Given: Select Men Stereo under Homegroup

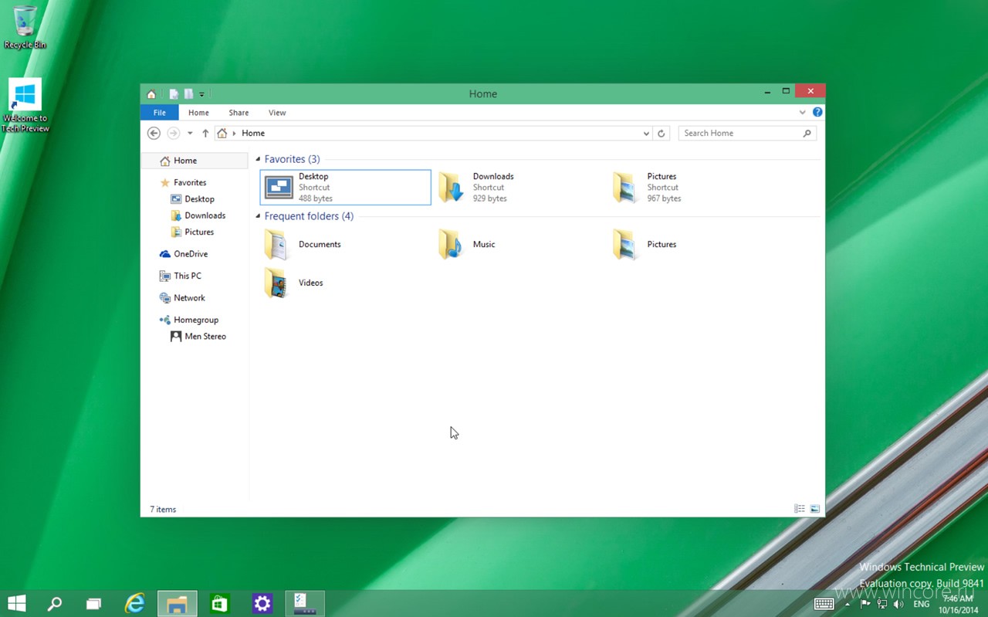Looking at the screenshot, I should coord(205,337).
